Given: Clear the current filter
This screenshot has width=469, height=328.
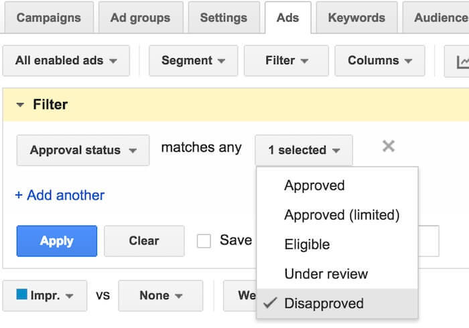Looking at the screenshot, I should (x=144, y=241).
